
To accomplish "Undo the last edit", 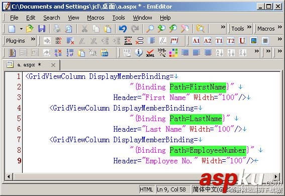I will tap(123, 29).
